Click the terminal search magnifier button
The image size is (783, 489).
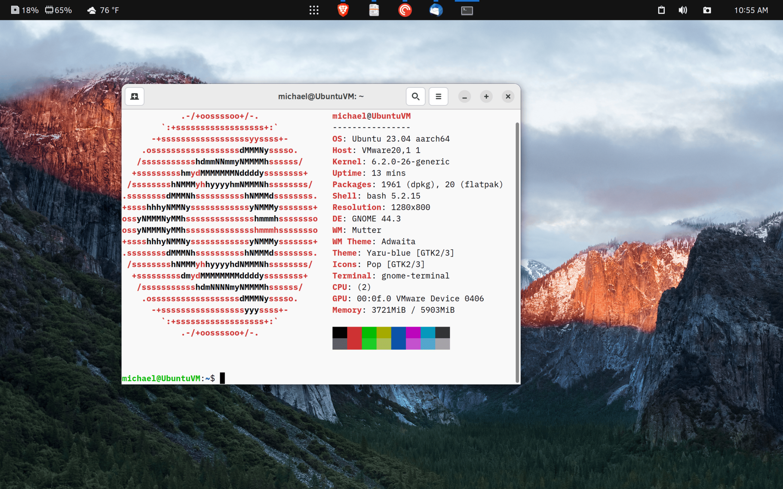[415, 97]
